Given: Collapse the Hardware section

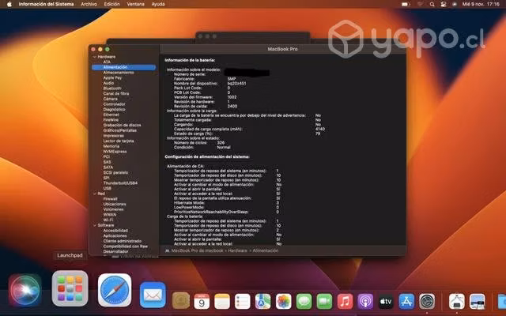Looking at the screenshot, I should tap(95, 57).
